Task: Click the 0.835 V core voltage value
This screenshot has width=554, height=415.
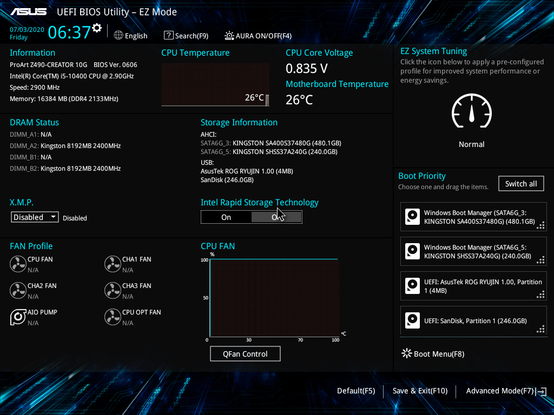Action: coord(307,69)
